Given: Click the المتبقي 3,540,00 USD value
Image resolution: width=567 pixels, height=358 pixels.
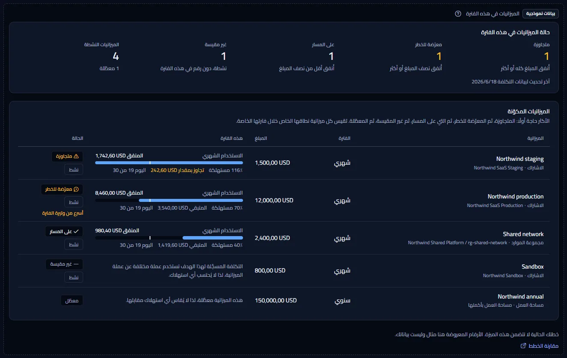Looking at the screenshot, I should pyautogui.click(x=182, y=208).
